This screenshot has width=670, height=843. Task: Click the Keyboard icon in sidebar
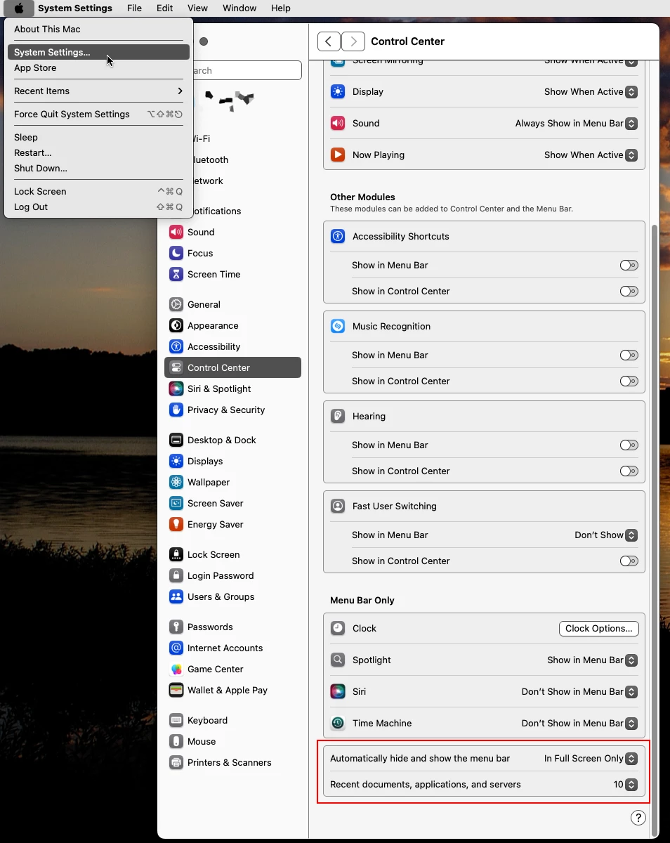176,720
